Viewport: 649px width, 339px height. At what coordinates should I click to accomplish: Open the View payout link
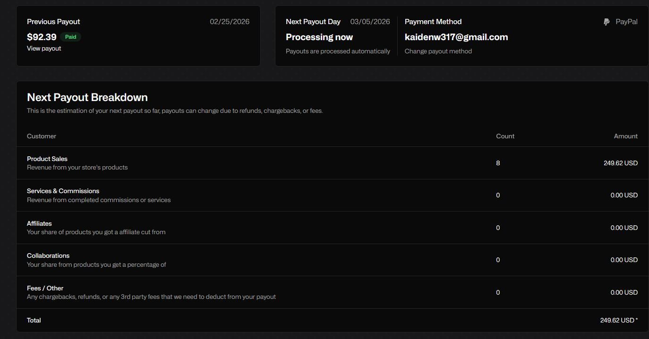tap(44, 48)
